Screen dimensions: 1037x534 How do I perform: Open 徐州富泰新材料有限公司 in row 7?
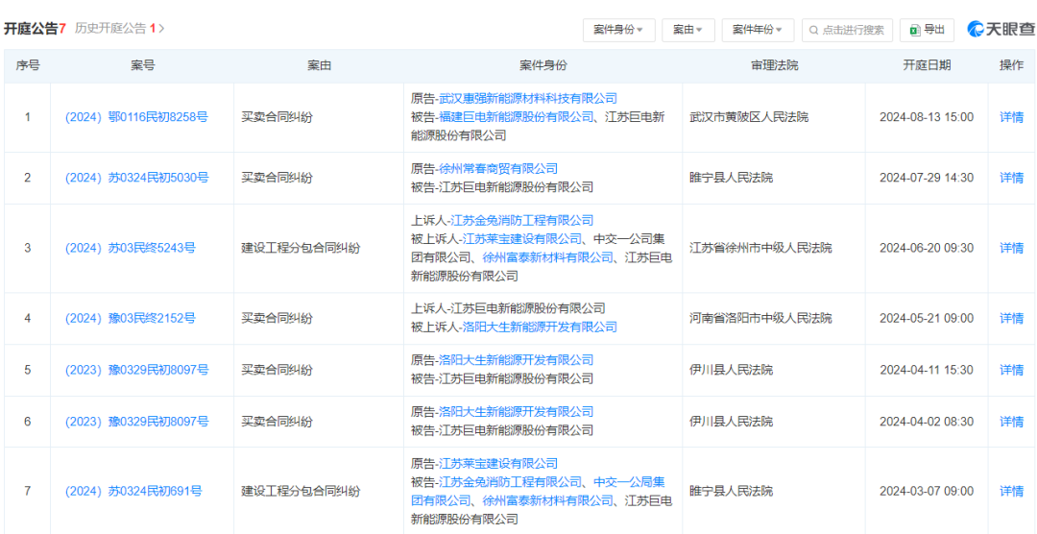pos(547,500)
